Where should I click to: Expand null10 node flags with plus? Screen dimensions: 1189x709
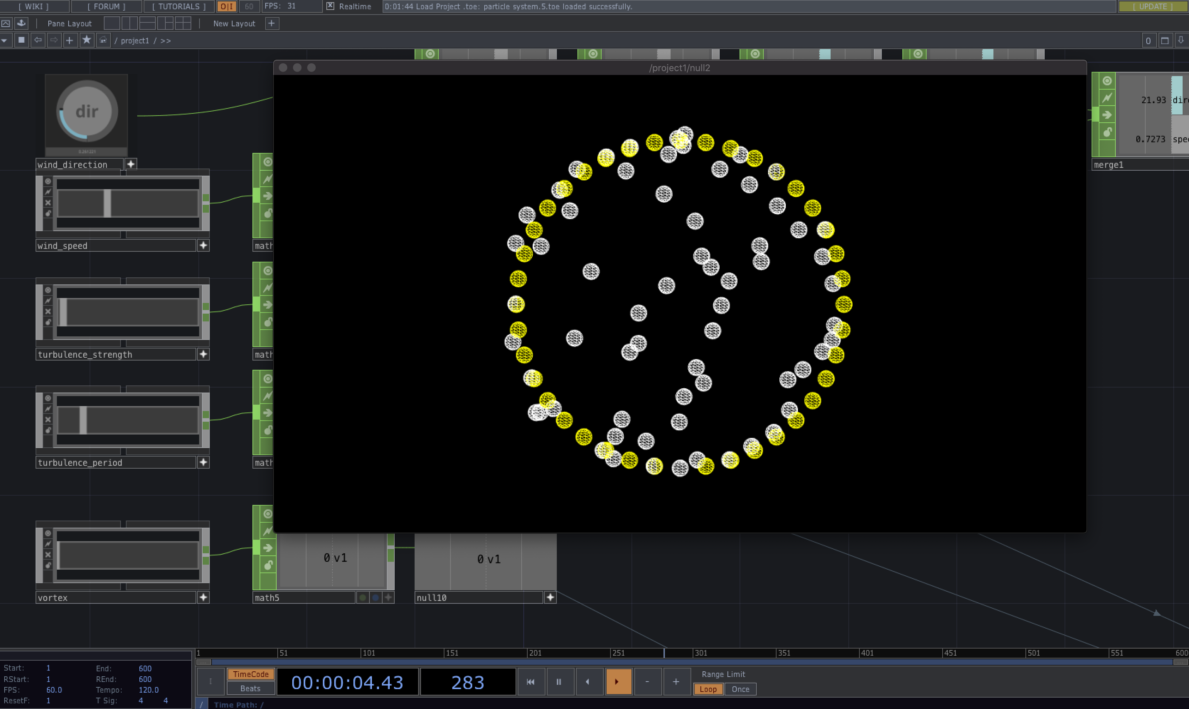550,597
